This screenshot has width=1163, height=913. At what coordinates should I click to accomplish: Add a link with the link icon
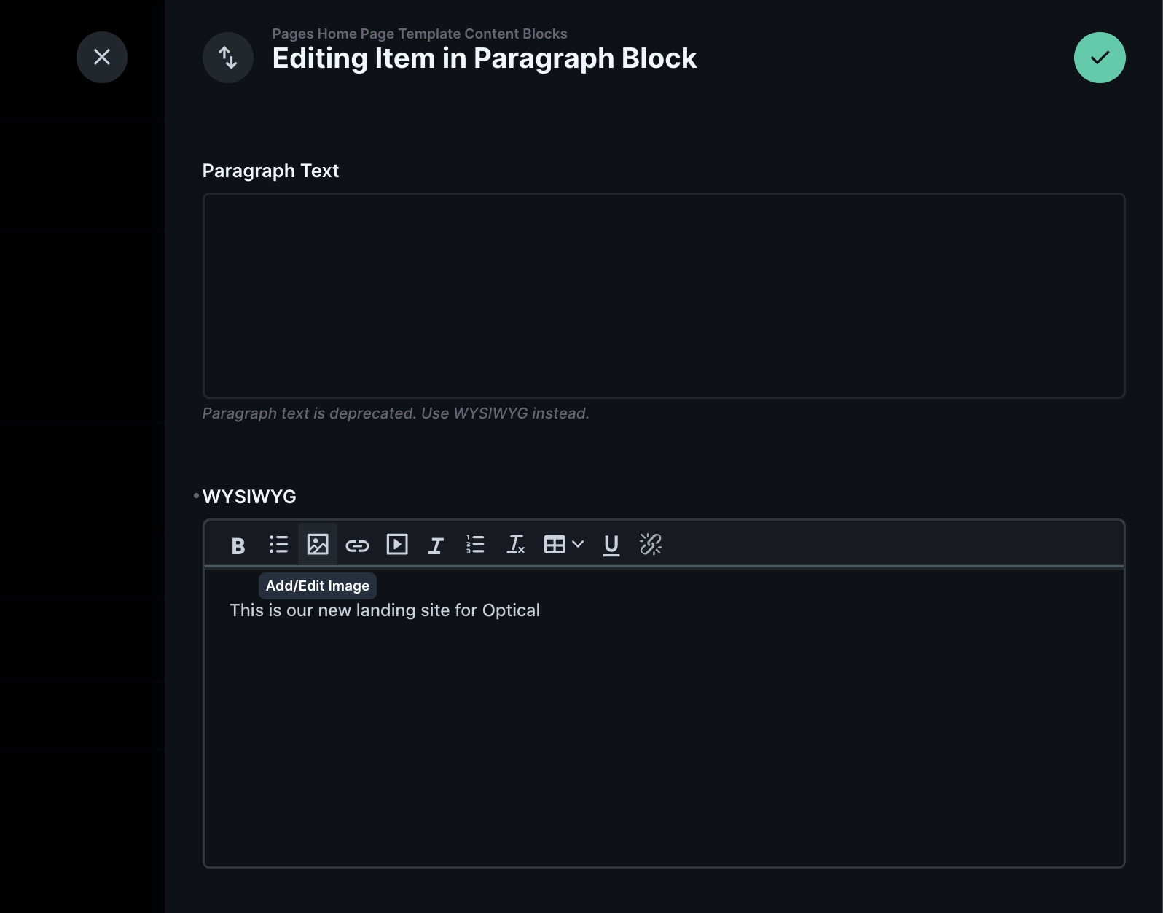point(357,545)
